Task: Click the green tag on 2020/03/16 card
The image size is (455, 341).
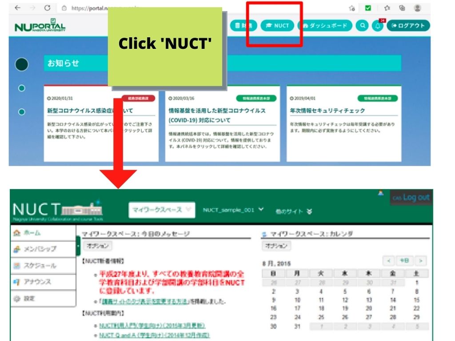Action: point(256,98)
